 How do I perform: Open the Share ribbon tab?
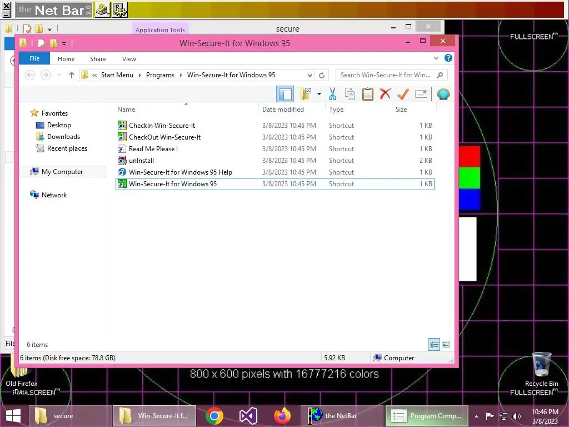point(98,59)
